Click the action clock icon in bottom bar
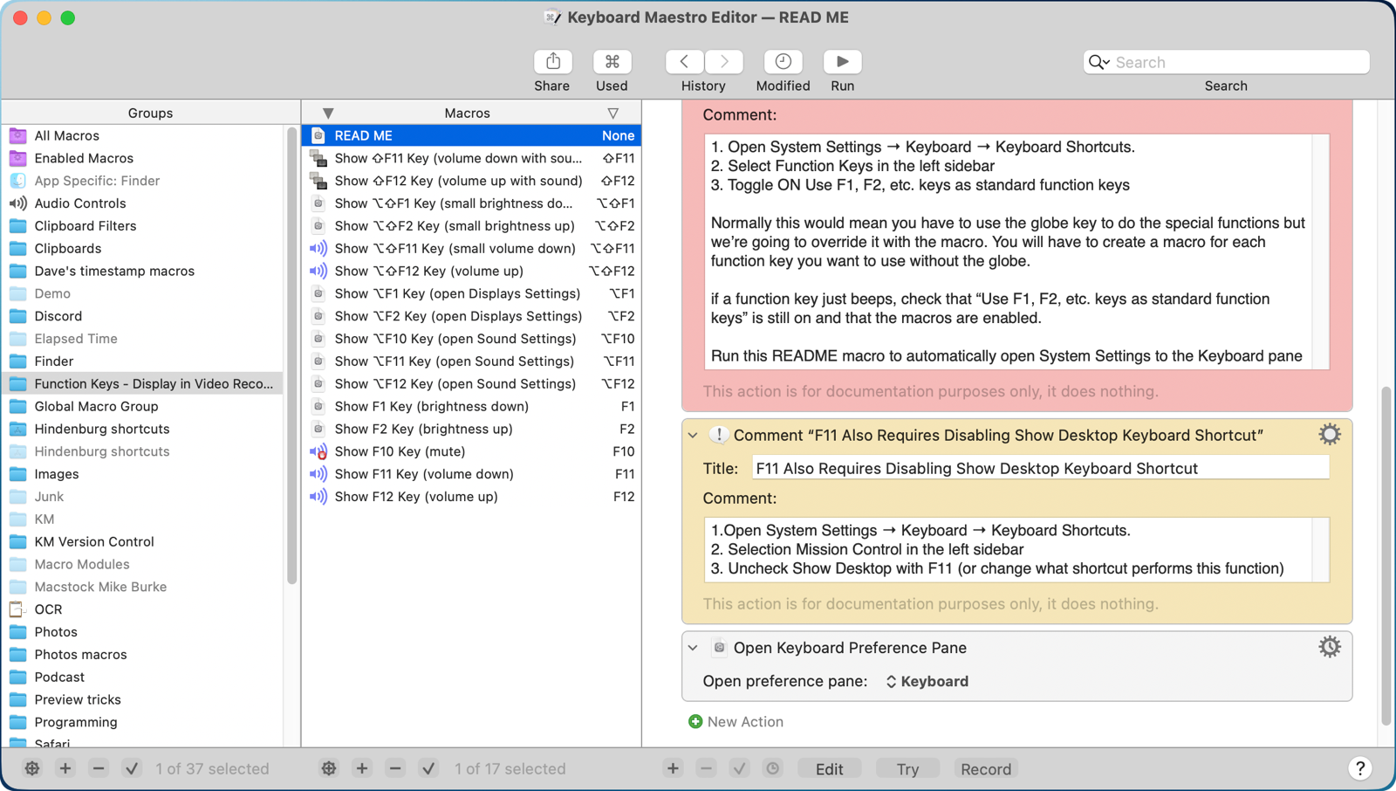 click(772, 768)
